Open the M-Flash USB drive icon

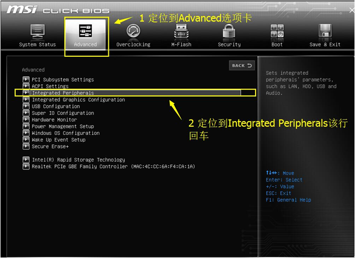tap(181, 32)
